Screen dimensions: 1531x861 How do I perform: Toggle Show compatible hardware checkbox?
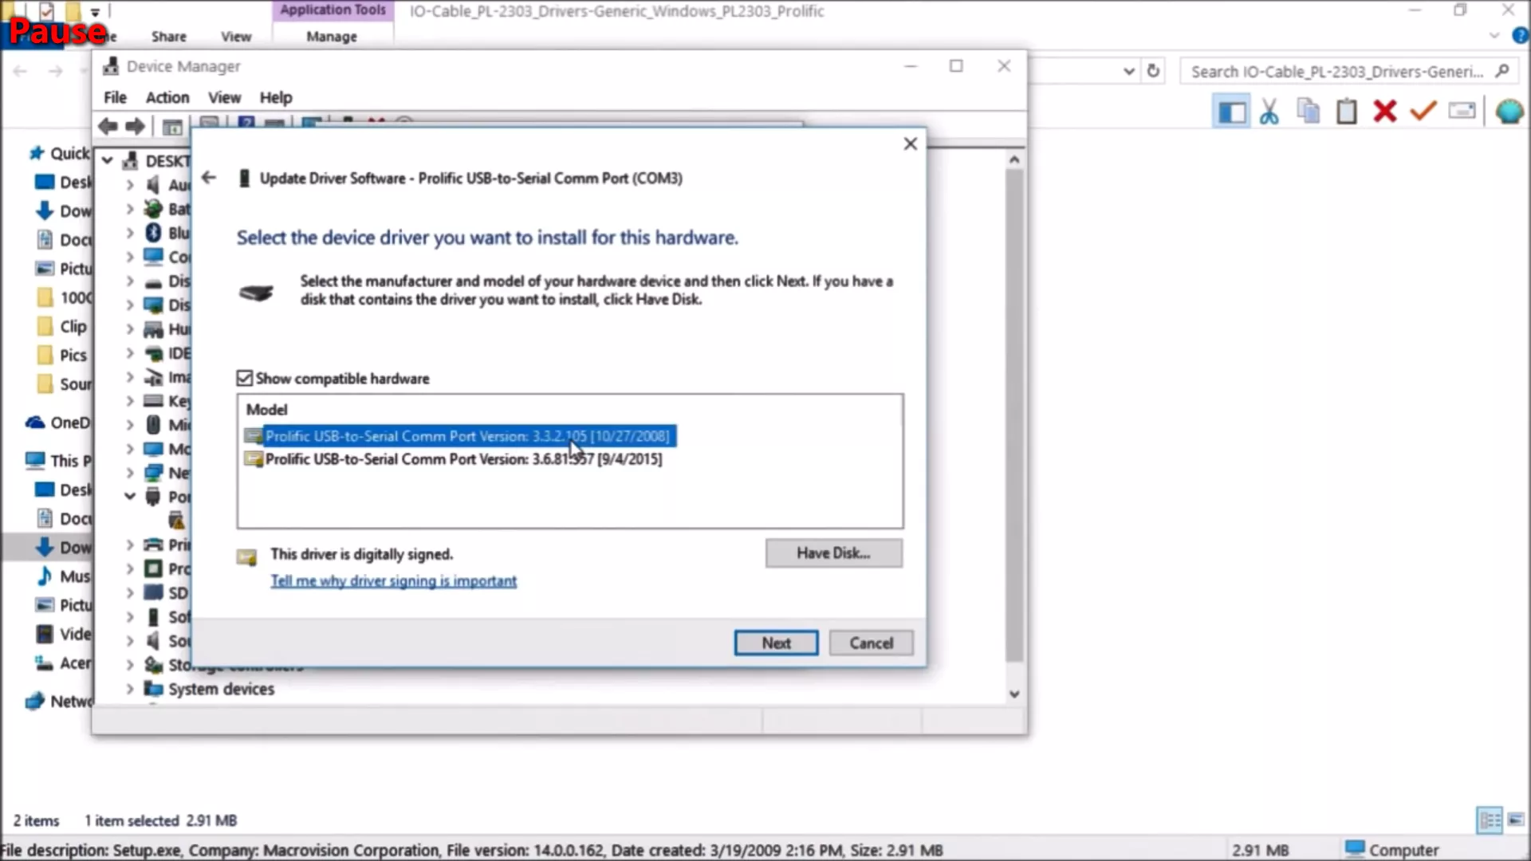tap(245, 378)
